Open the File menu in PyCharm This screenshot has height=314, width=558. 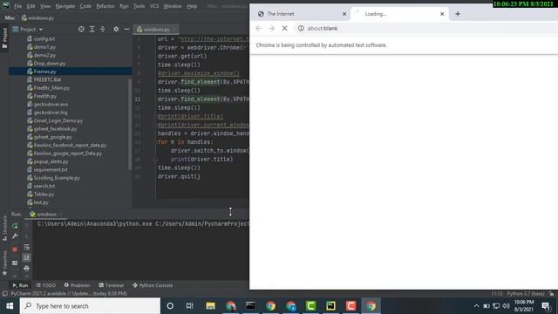(17, 6)
